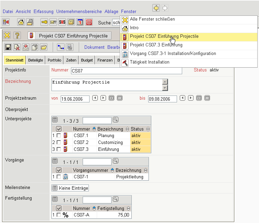Click the open folder icon in project toolbar
259x223 pixels.
click(x=44, y=47)
